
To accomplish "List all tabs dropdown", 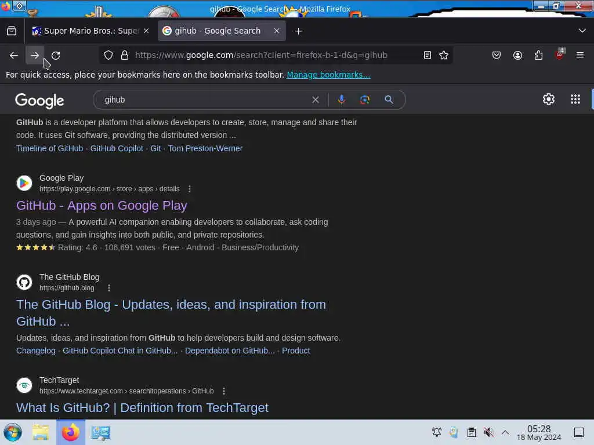I will [x=582, y=31].
